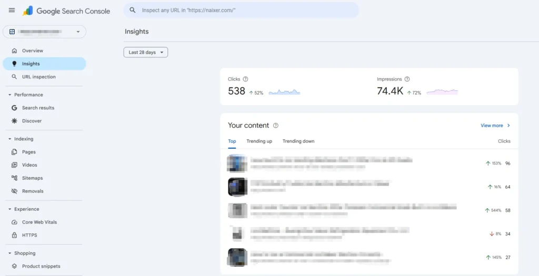Screen dimensions: 539x276
Task: Switch to the Trending up tab
Action: point(259,141)
